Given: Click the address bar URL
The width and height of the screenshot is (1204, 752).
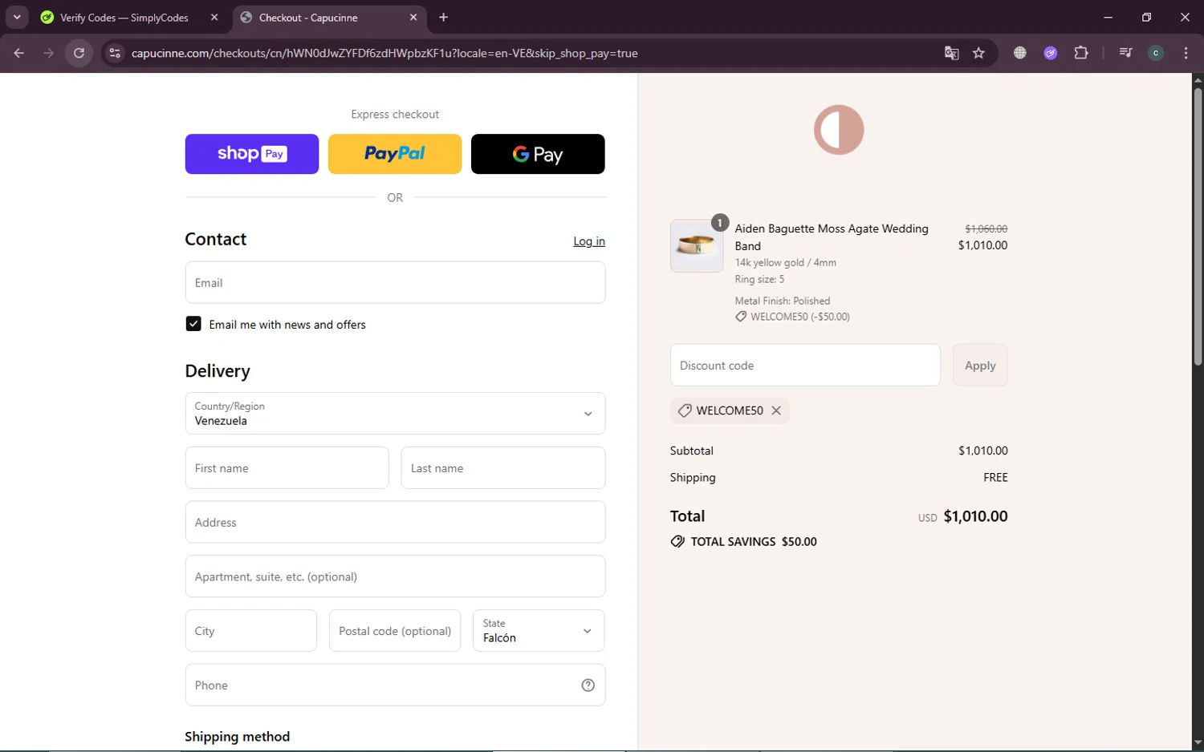Looking at the screenshot, I should [x=384, y=53].
